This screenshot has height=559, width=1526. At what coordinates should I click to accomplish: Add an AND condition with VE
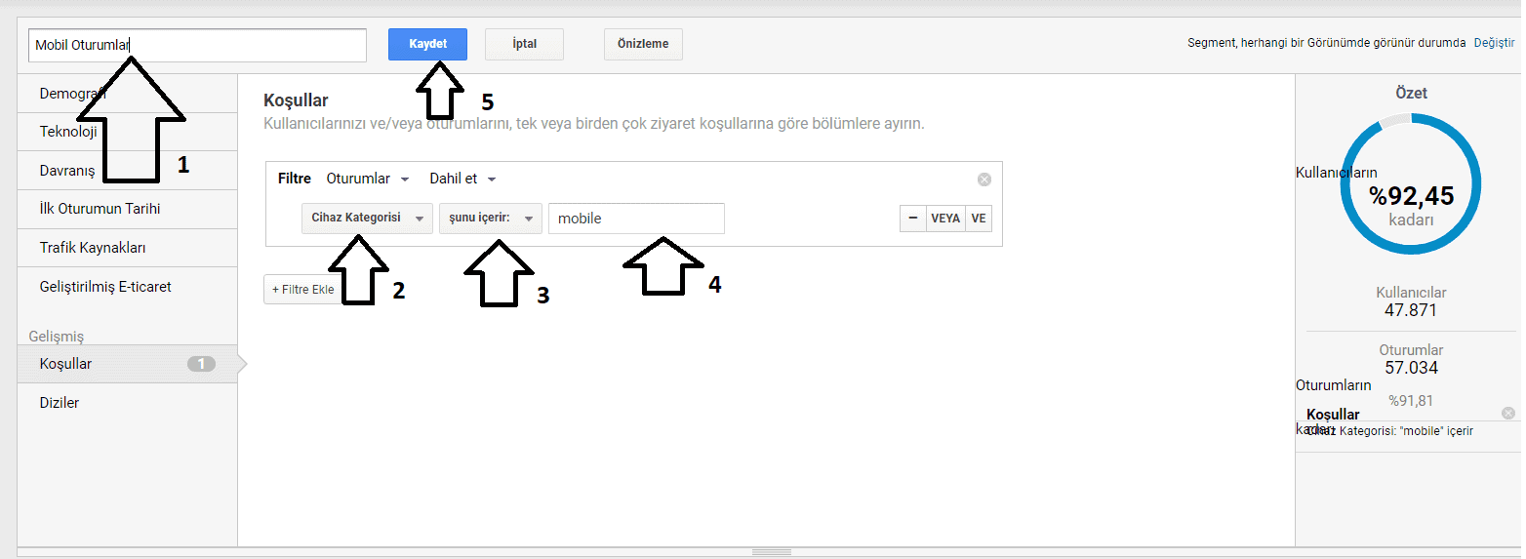(979, 219)
